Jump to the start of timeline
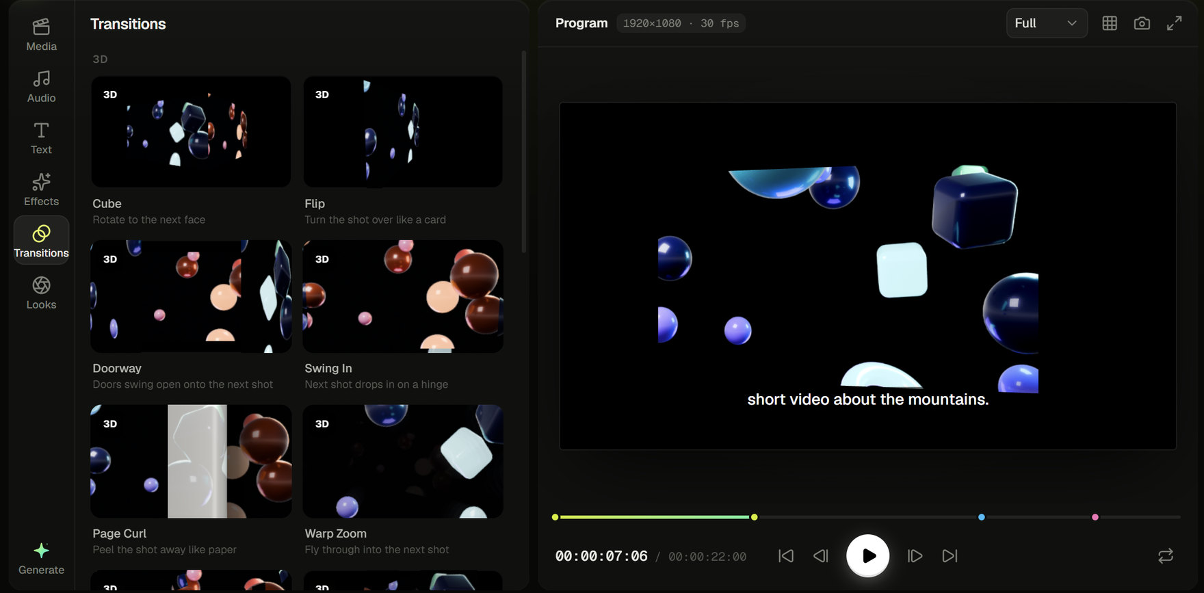Image resolution: width=1204 pixels, height=593 pixels. point(786,556)
